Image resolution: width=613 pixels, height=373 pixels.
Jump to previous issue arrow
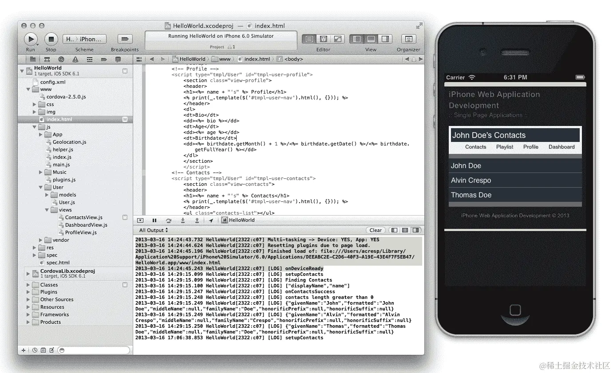click(x=406, y=59)
